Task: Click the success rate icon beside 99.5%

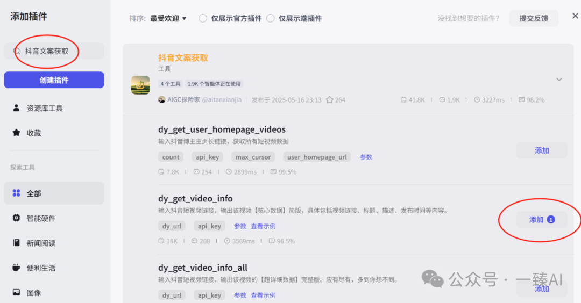Action: [x=273, y=172]
